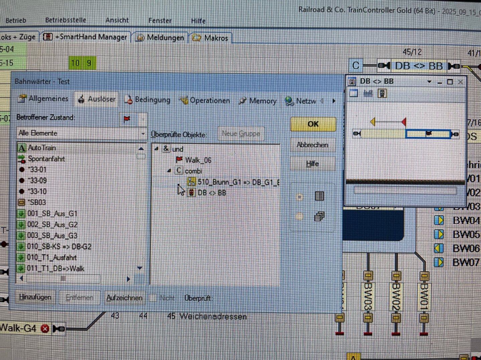Image resolution: width=481 pixels, height=360 pixels.
Task: Click the BW06 turnout symbol
Action: (439, 248)
